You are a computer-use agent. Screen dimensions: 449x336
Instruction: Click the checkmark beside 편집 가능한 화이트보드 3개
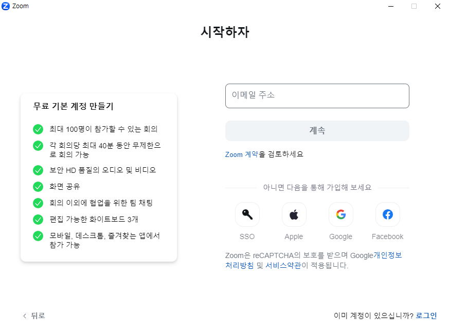[x=38, y=220]
